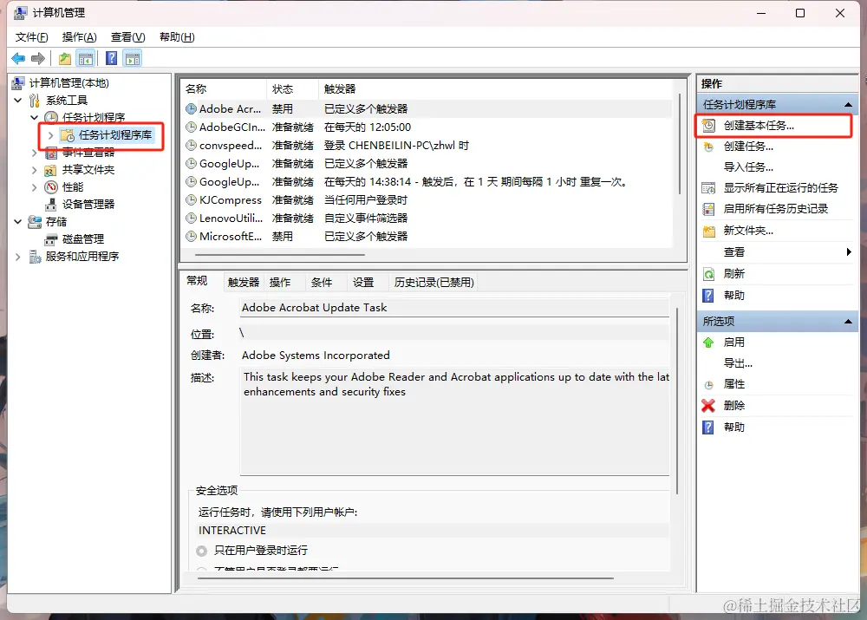
Task: Click the red X 删除 icon
Action: tap(708, 406)
